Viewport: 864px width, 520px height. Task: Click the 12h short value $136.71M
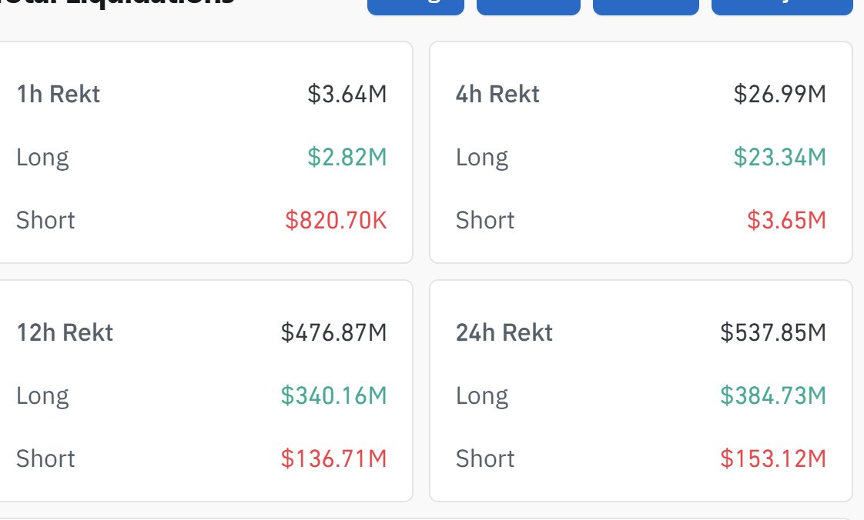coord(334,459)
